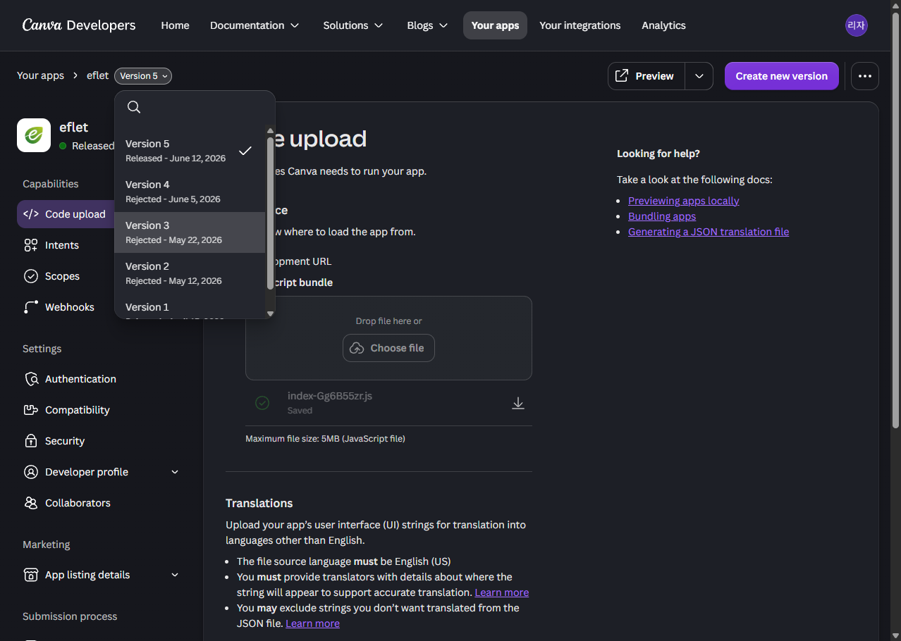Open Intents in the sidebar
This screenshot has width=901, height=641.
click(62, 245)
